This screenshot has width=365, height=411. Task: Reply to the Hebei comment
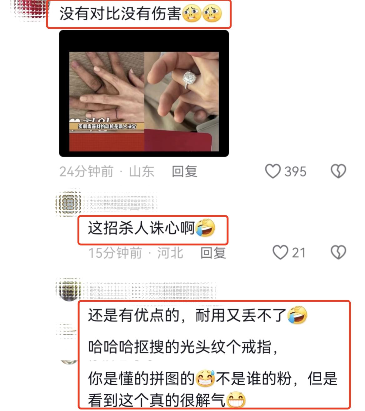[x=213, y=253]
